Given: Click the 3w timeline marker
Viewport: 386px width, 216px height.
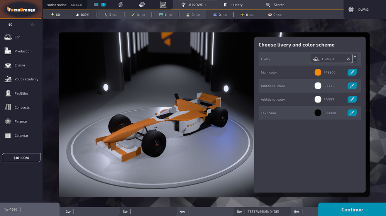Looking at the screenshot, I should pos(125,212).
